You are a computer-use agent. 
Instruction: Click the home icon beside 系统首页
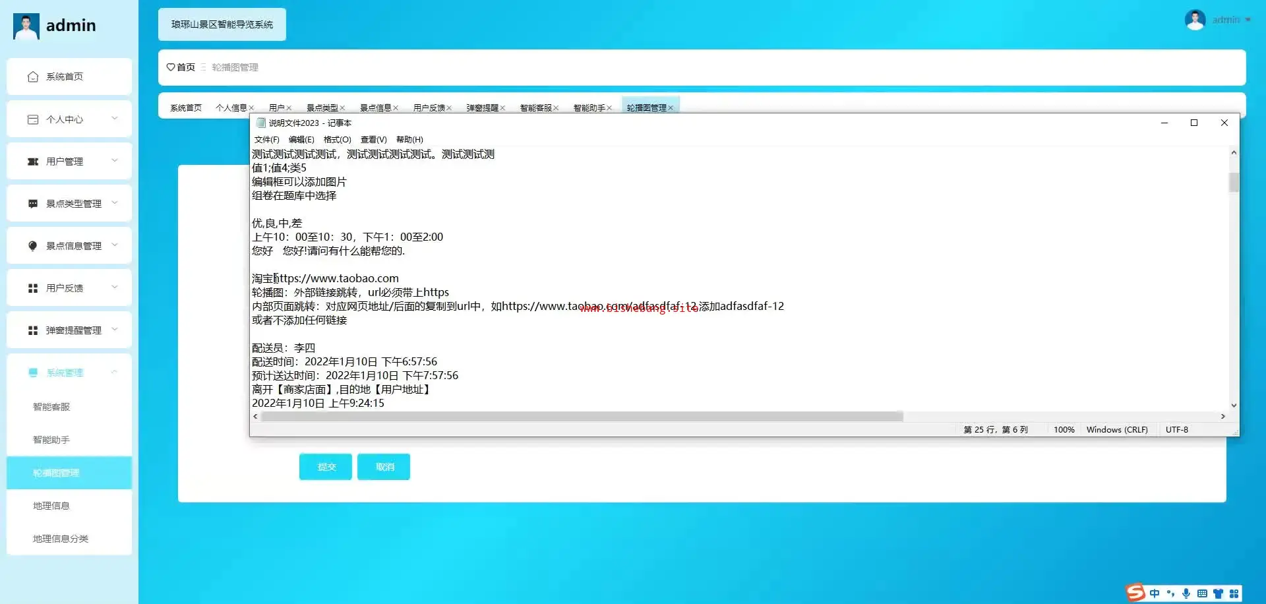(33, 76)
